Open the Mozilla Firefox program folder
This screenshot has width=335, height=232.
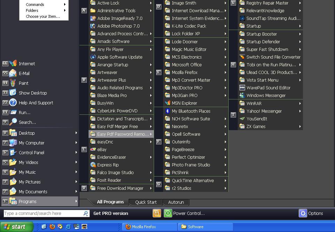click(196, 72)
